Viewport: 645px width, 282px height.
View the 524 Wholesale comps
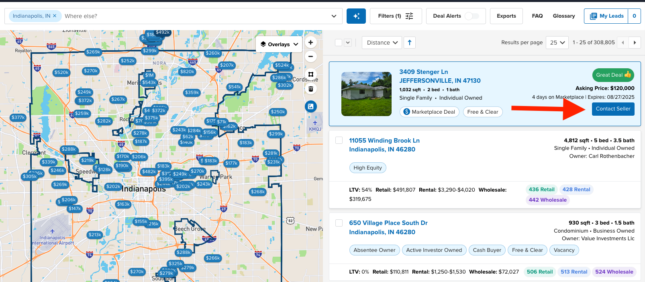point(614,272)
